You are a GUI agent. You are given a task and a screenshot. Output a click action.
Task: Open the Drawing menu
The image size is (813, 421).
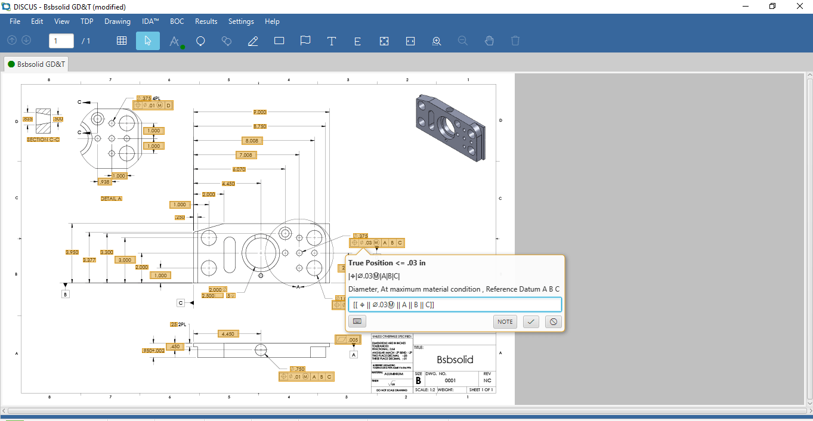[117, 21]
